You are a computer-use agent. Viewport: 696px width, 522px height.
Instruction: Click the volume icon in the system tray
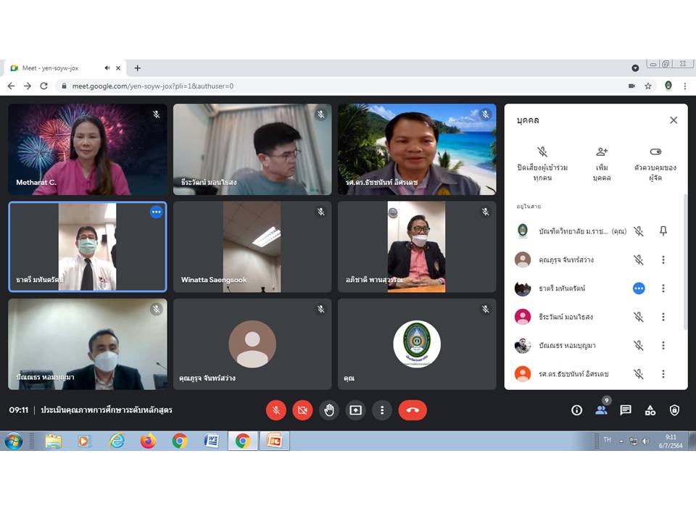point(646,442)
